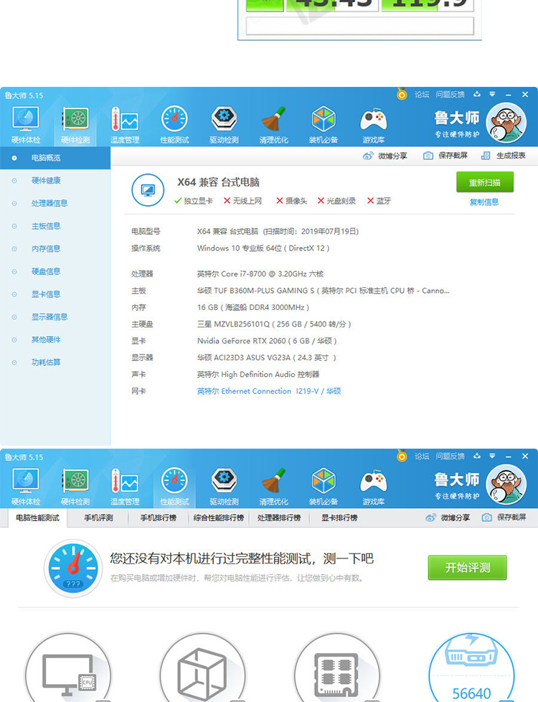
Task: Click 保存截屏 in the upper window
Action: (445, 155)
